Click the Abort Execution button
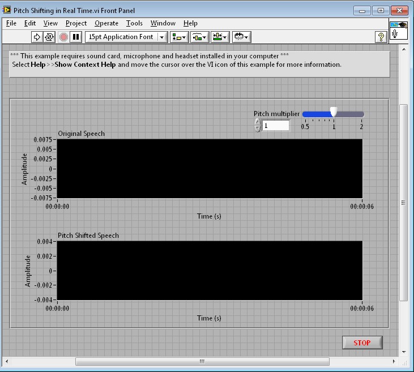 tap(63, 37)
